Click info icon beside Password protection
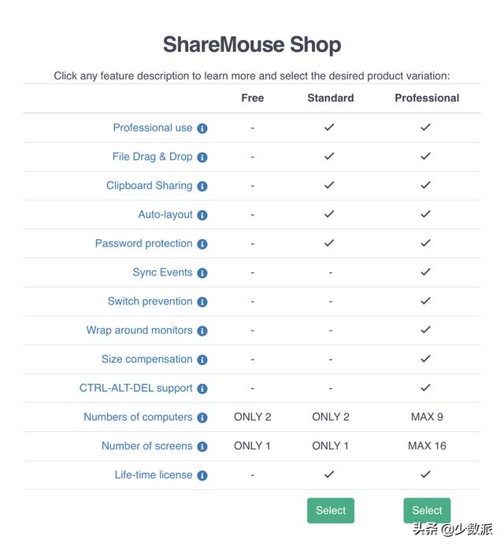 (202, 244)
